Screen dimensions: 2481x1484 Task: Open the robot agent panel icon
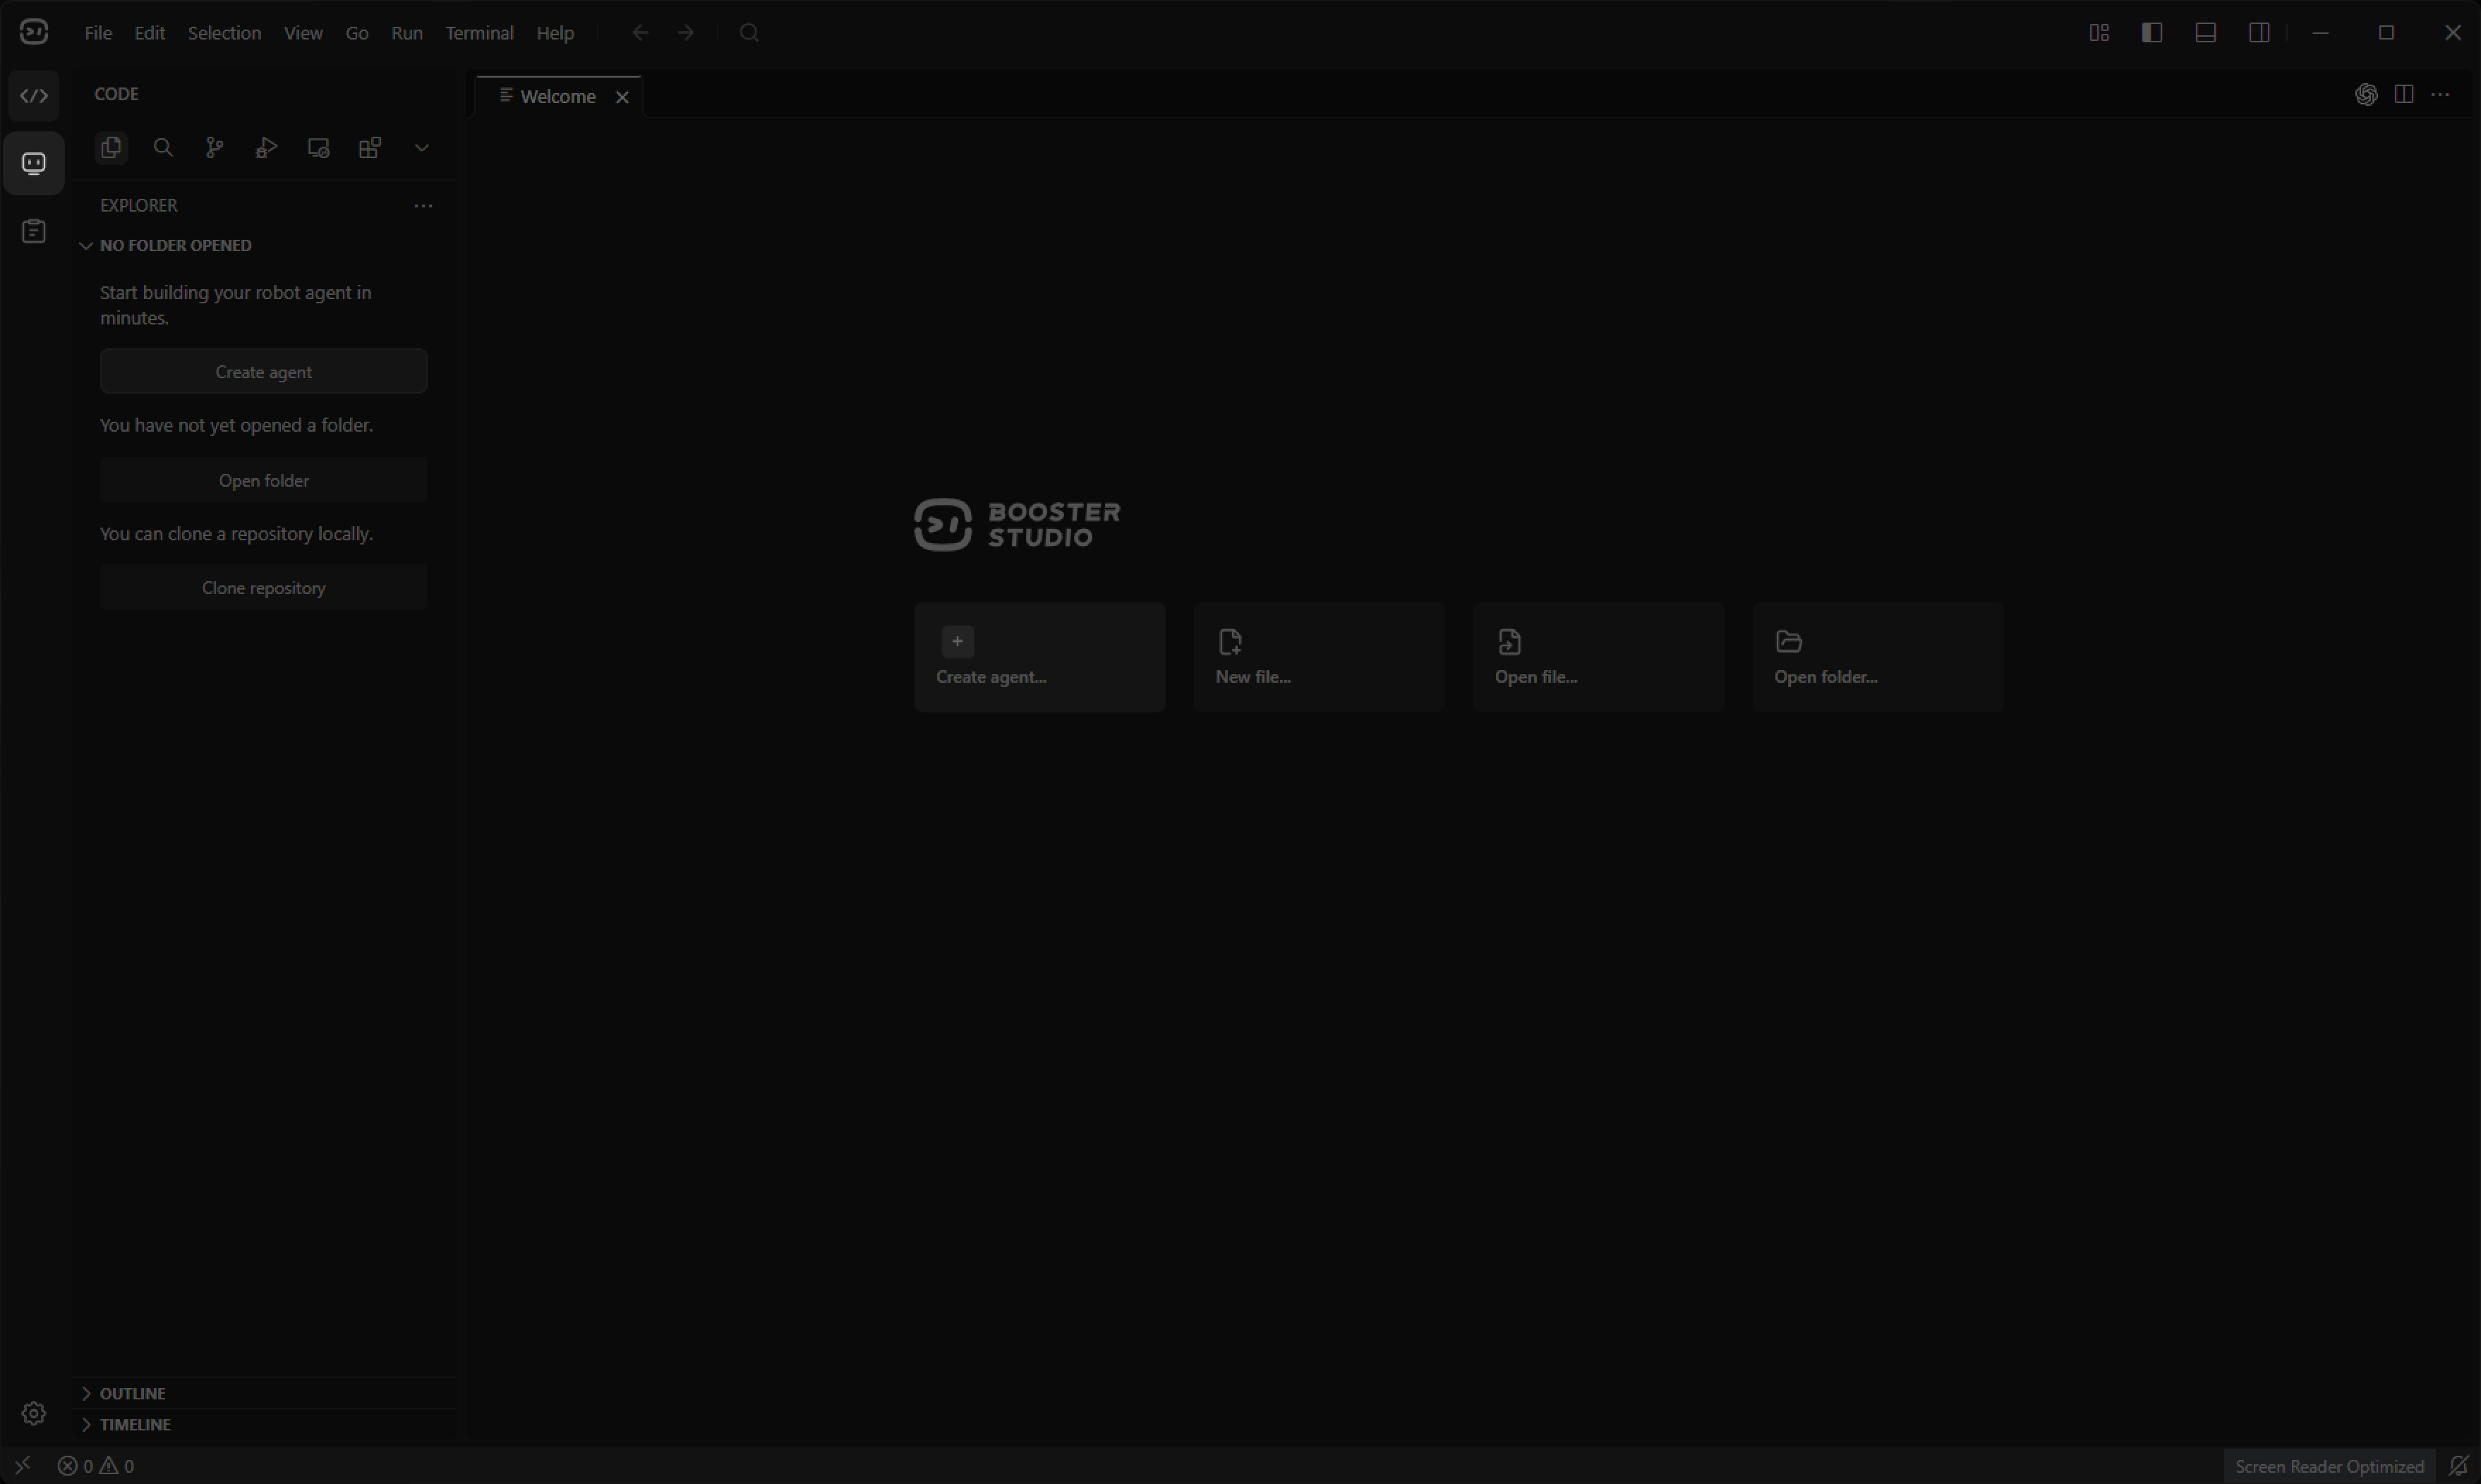click(34, 163)
